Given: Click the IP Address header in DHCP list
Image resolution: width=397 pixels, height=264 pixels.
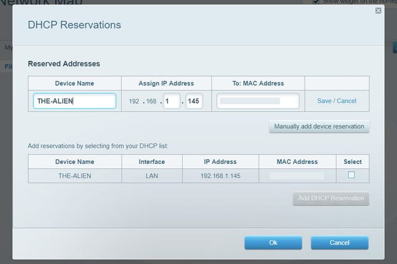Looking at the screenshot, I should [220, 162].
